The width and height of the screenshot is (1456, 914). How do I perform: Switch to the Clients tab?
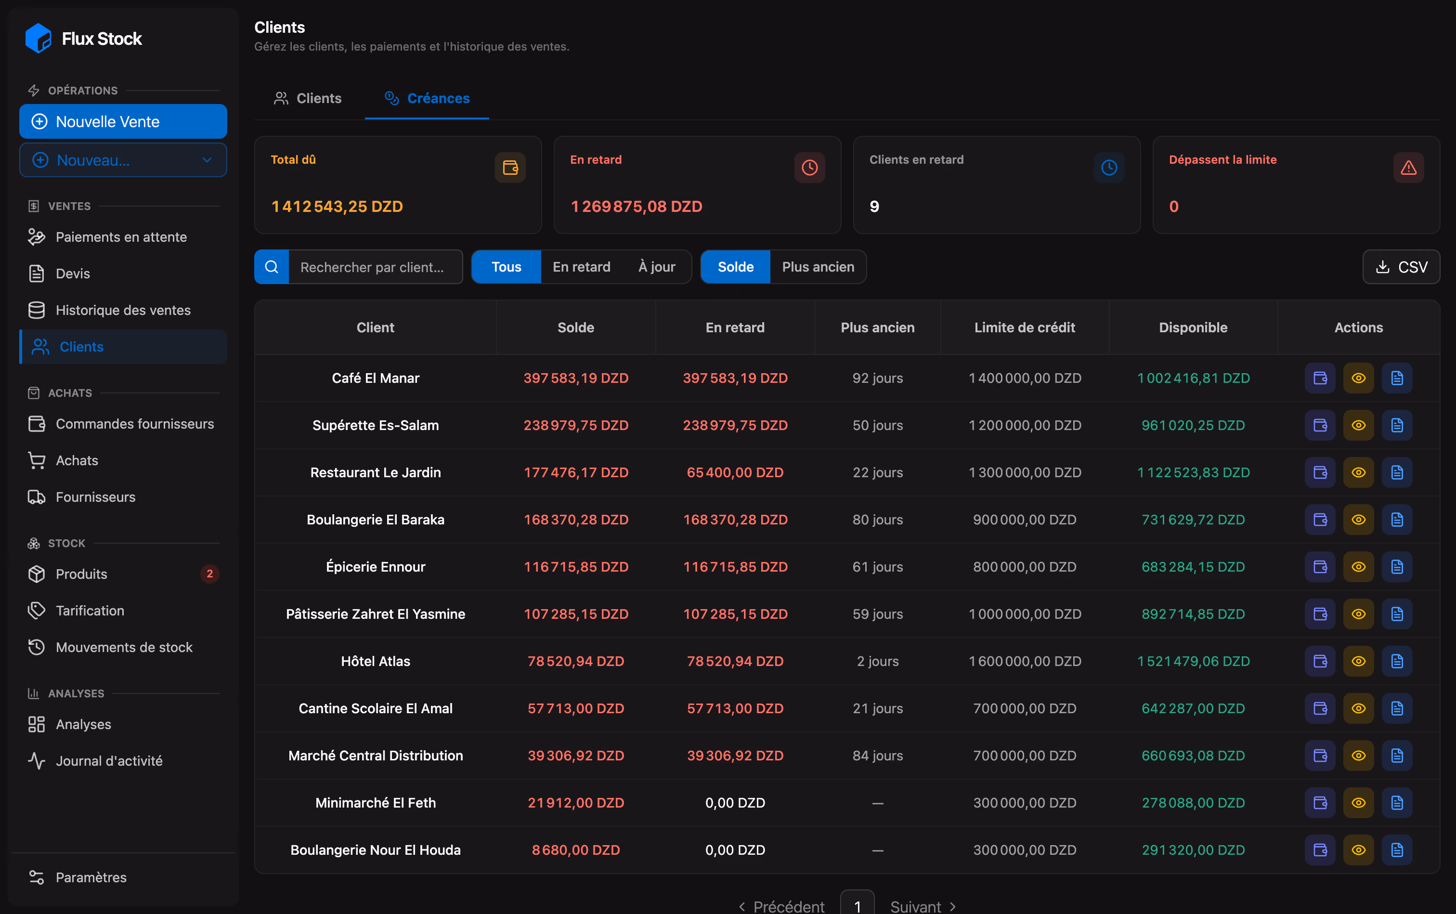click(x=308, y=99)
